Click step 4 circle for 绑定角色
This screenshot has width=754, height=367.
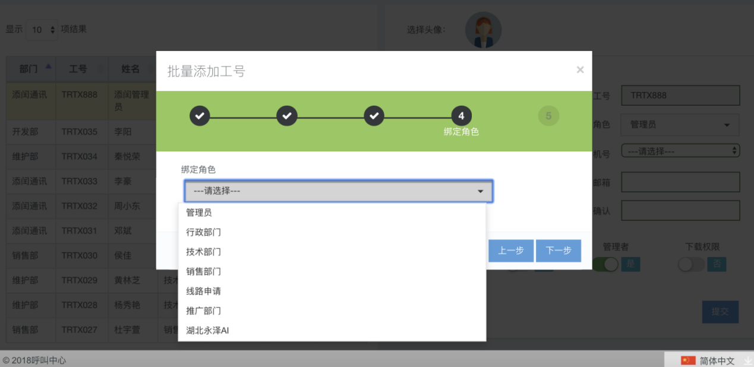[x=461, y=116]
